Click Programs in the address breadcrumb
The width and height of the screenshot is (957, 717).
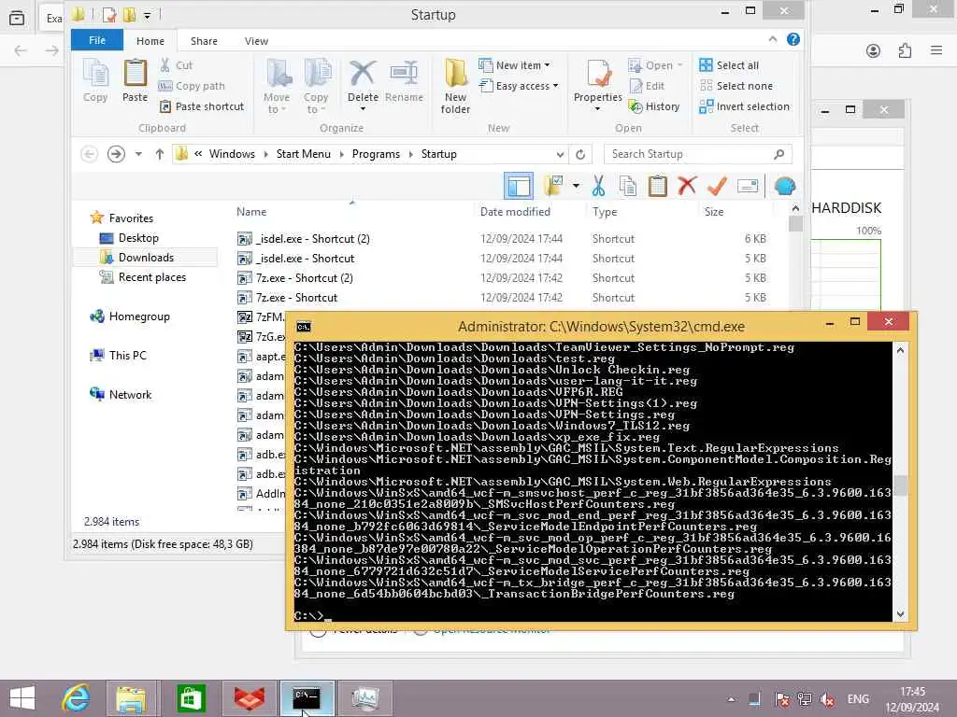pyautogui.click(x=376, y=154)
